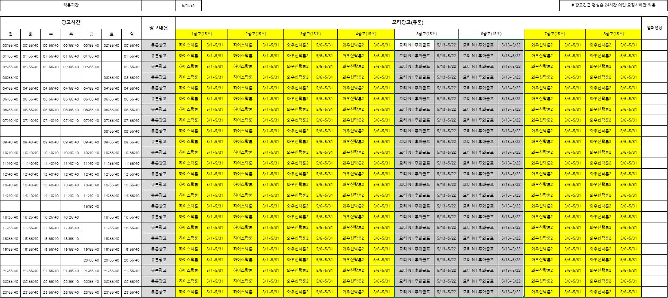This screenshot has height=298, width=668.
Task: Click the 큐톤광고 cell in the 09:40:40 row
Action: pos(159,142)
